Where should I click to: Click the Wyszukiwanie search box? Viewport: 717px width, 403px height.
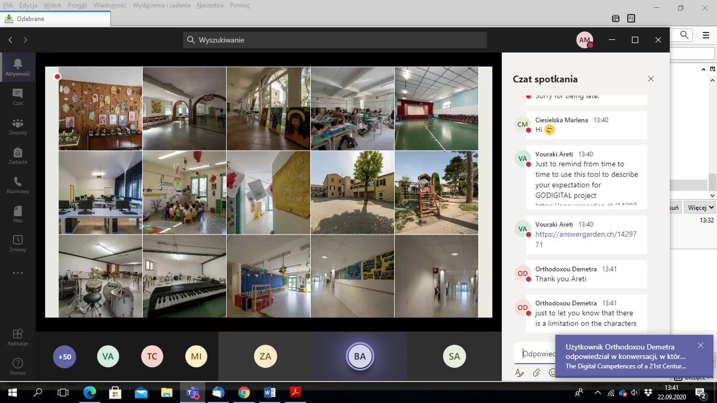pyautogui.click(x=335, y=40)
